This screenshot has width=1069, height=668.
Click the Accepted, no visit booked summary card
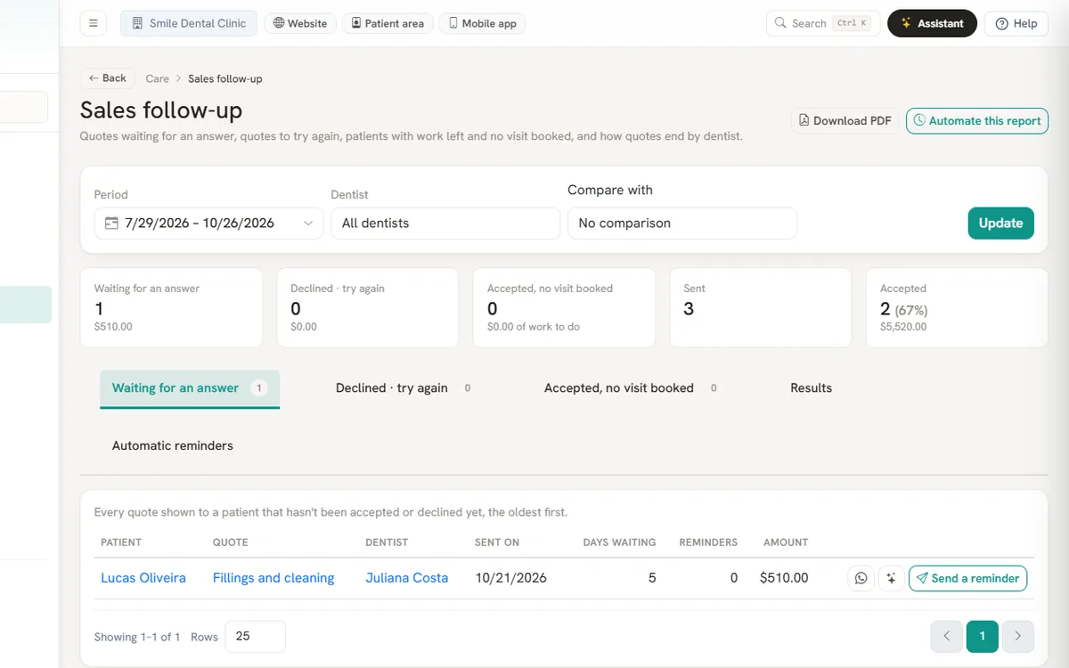564,307
